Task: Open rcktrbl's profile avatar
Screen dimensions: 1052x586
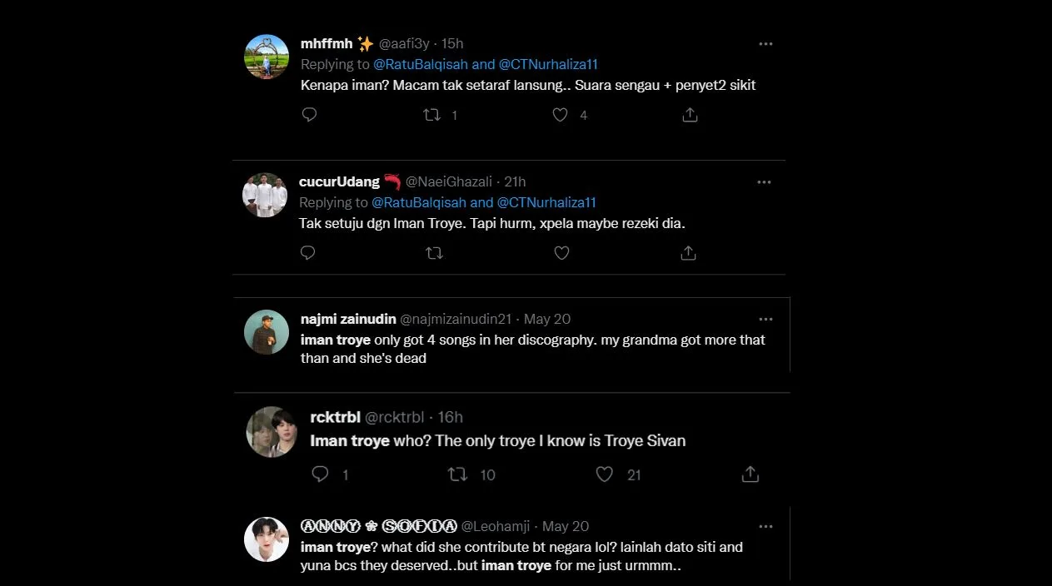Action: [272, 431]
